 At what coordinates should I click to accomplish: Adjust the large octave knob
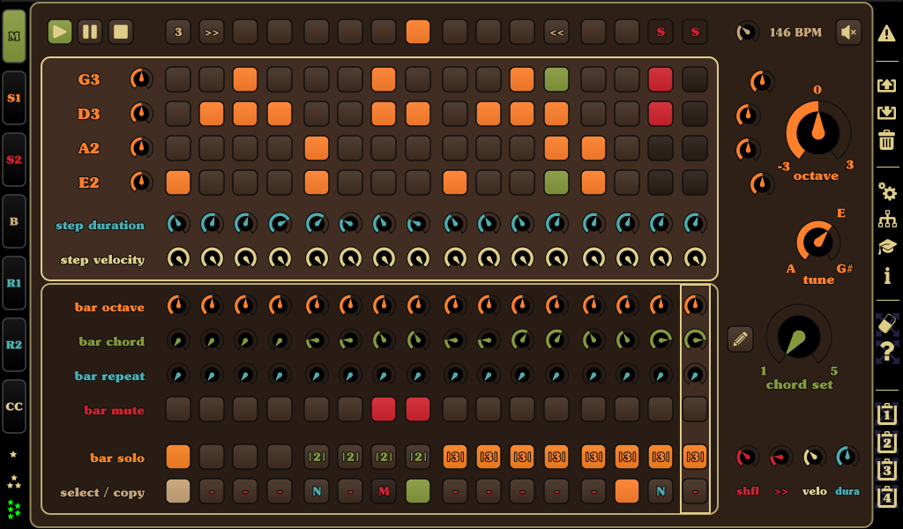click(817, 132)
